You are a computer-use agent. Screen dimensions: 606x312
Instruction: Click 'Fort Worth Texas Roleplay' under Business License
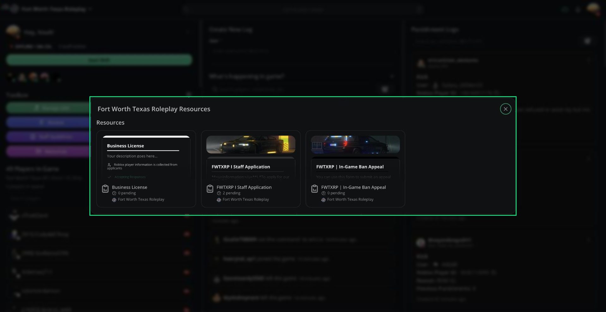coord(141,199)
